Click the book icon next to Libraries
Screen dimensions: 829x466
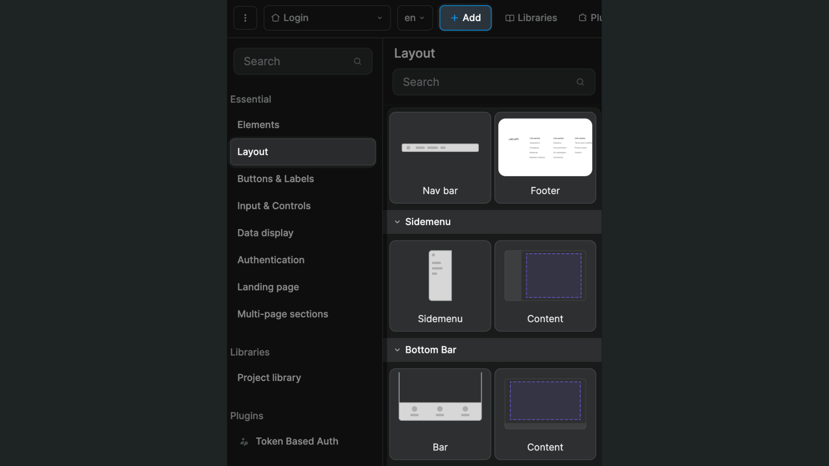[510, 18]
